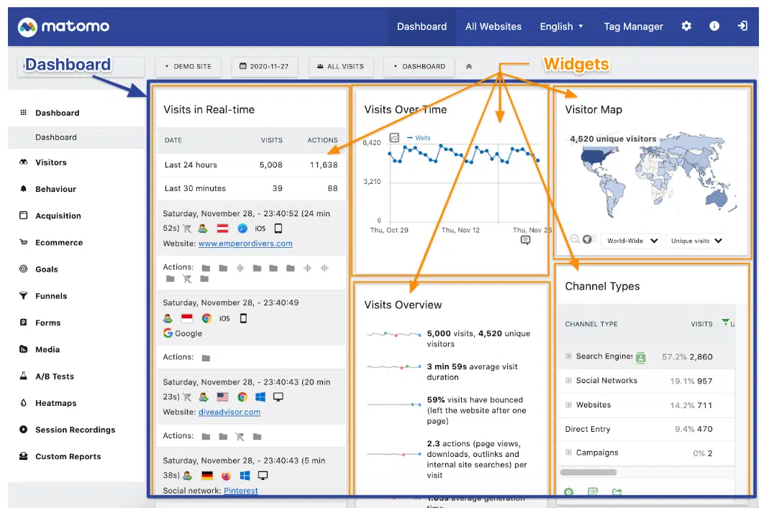This screenshot has width=769, height=513.
Task: Open the www.emperordivers.com link
Action: tap(245, 244)
